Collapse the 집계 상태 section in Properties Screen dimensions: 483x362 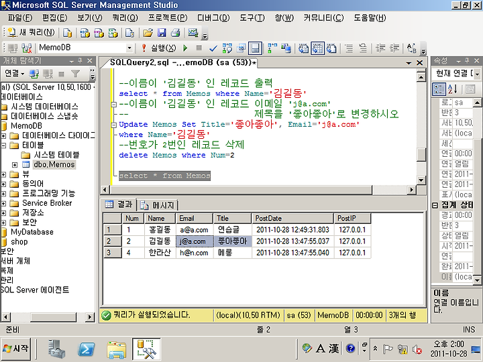click(435, 205)
